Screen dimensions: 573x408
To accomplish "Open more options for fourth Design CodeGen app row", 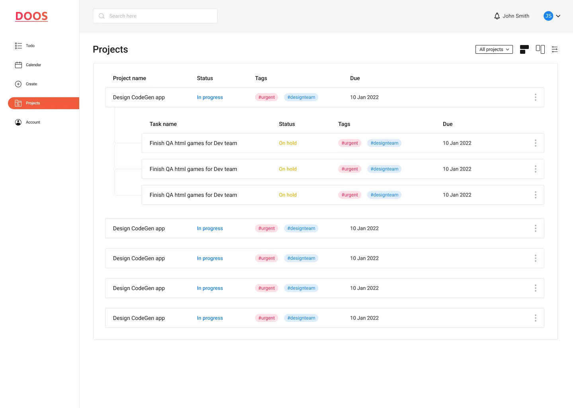I will [536, 288].
